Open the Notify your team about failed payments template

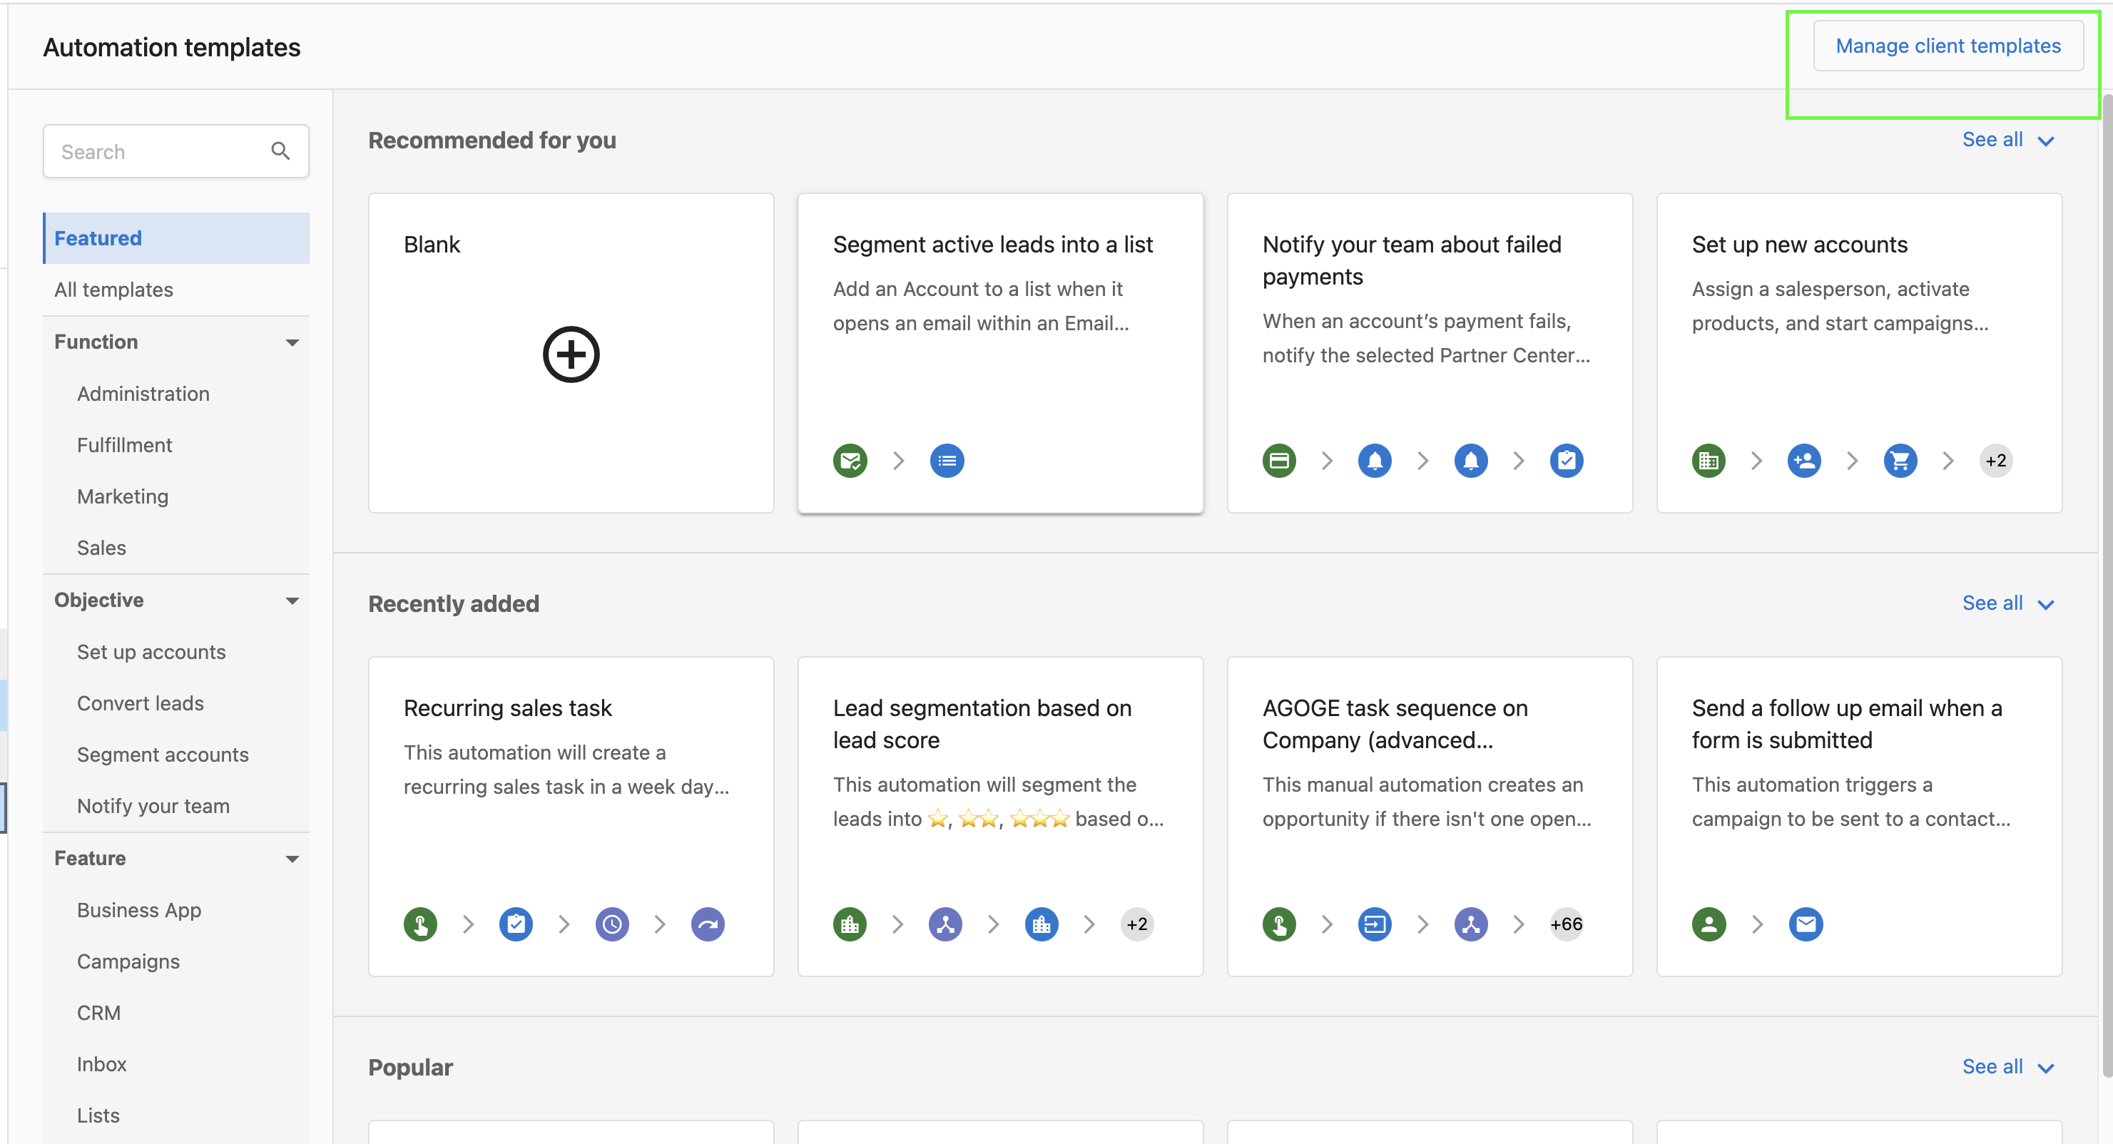pos(1430,354)
